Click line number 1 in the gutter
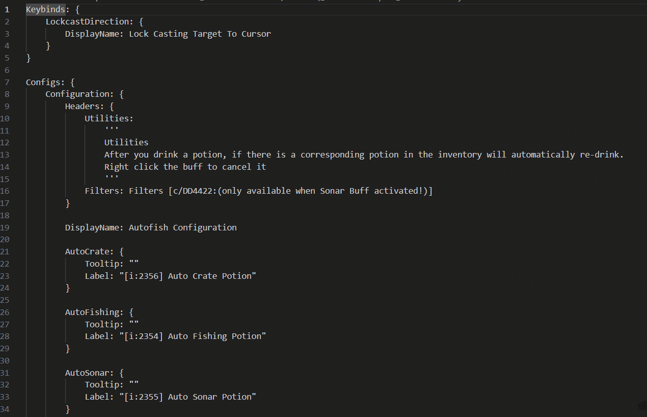 pos(7,9)
